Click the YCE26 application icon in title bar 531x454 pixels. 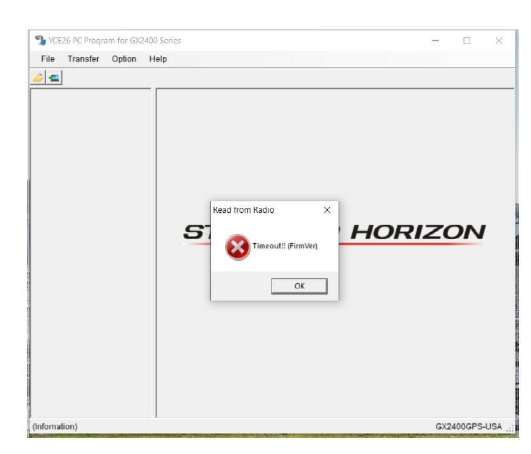pos(40,40)
